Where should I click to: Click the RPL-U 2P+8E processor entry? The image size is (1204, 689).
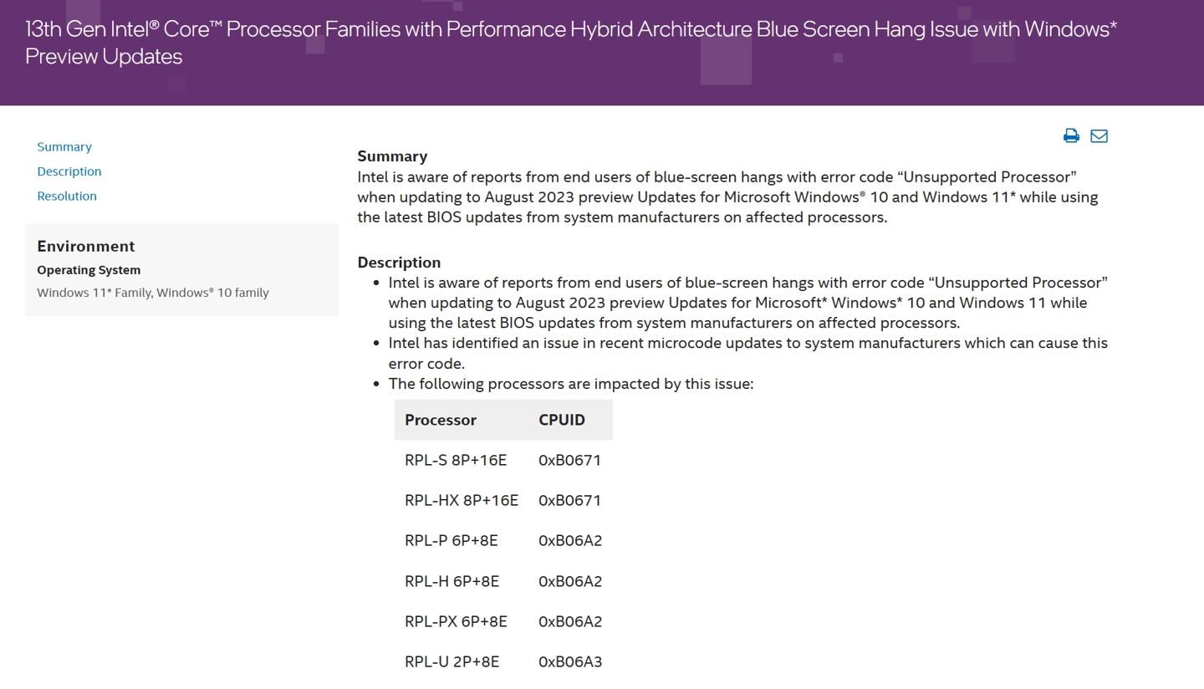[x=451, y=661]
